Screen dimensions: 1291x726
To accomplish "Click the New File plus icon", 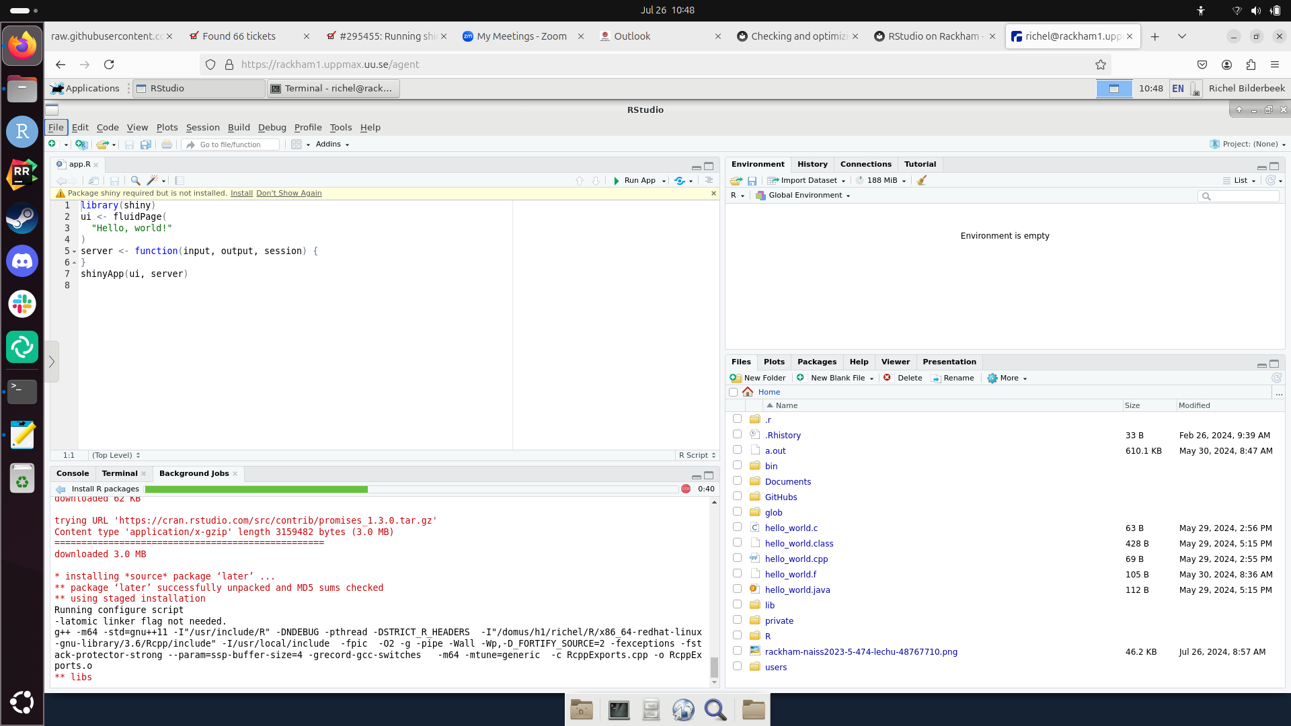I will tap(52, 144).
